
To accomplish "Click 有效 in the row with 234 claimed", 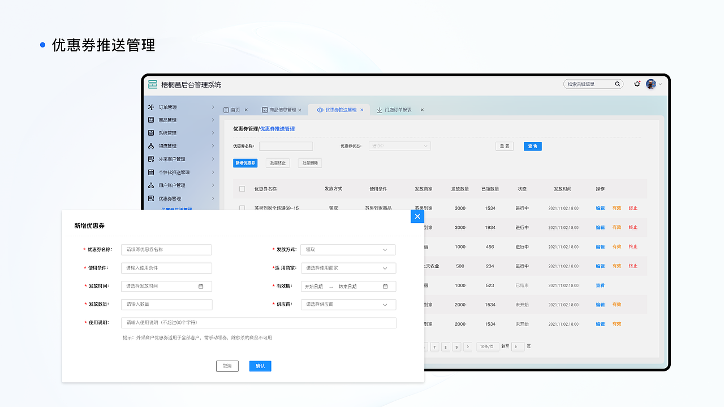I will tap(617, 266).
